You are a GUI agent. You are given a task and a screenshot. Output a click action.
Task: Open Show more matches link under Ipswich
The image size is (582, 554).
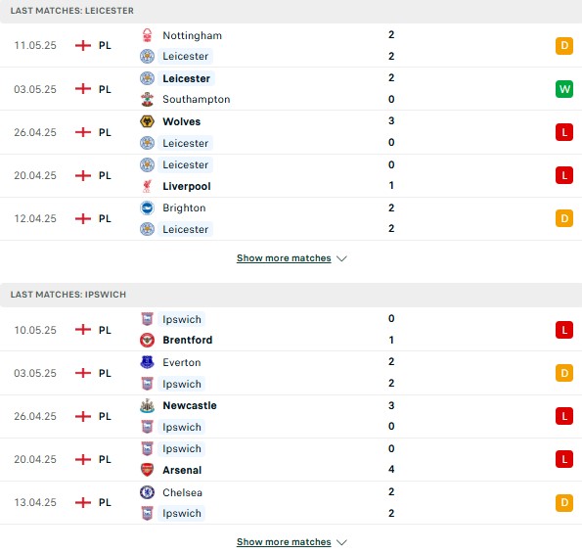pos(284,542)
